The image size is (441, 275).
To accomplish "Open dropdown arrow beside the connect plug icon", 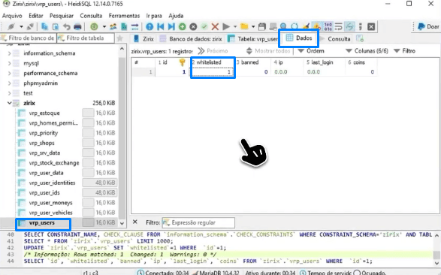I will tap(21, 27).
